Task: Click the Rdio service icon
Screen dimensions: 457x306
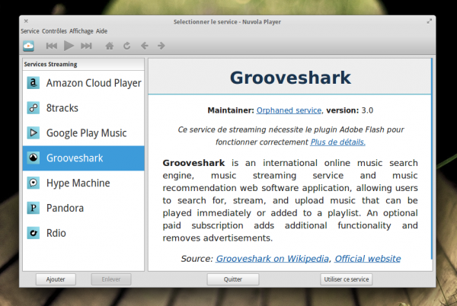Action: click(34, 233)
